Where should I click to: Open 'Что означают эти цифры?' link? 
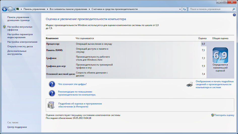[x=72, y=84]
